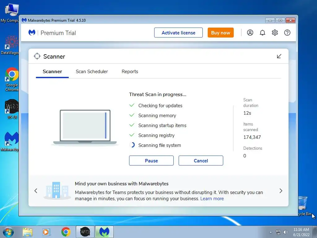Click the Show desktop strip in taskbar
317x238 pixels.
click(x=315, y=232)
